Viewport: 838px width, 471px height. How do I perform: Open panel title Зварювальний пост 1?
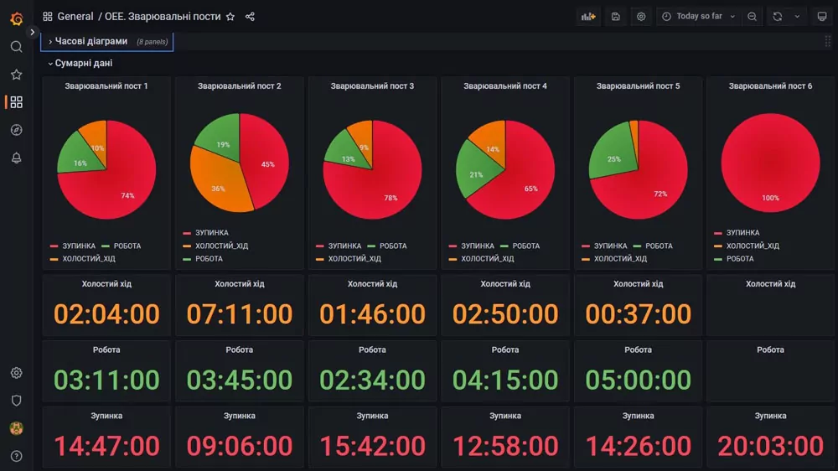[x=106, y=85]
